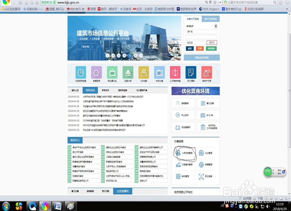
Task: Open the blue clock icon tile
Action: coord(81,72)
